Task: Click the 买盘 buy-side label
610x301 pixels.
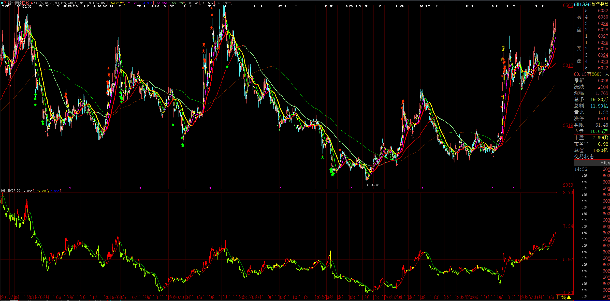Action: point(579,55)
